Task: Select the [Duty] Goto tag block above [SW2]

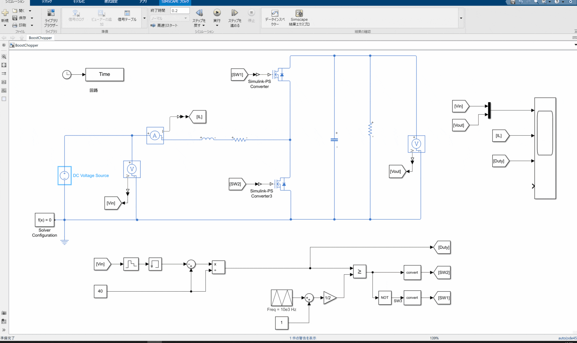Action: 442,247
